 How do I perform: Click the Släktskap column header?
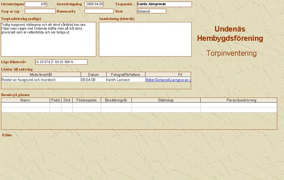click(166, 100)
